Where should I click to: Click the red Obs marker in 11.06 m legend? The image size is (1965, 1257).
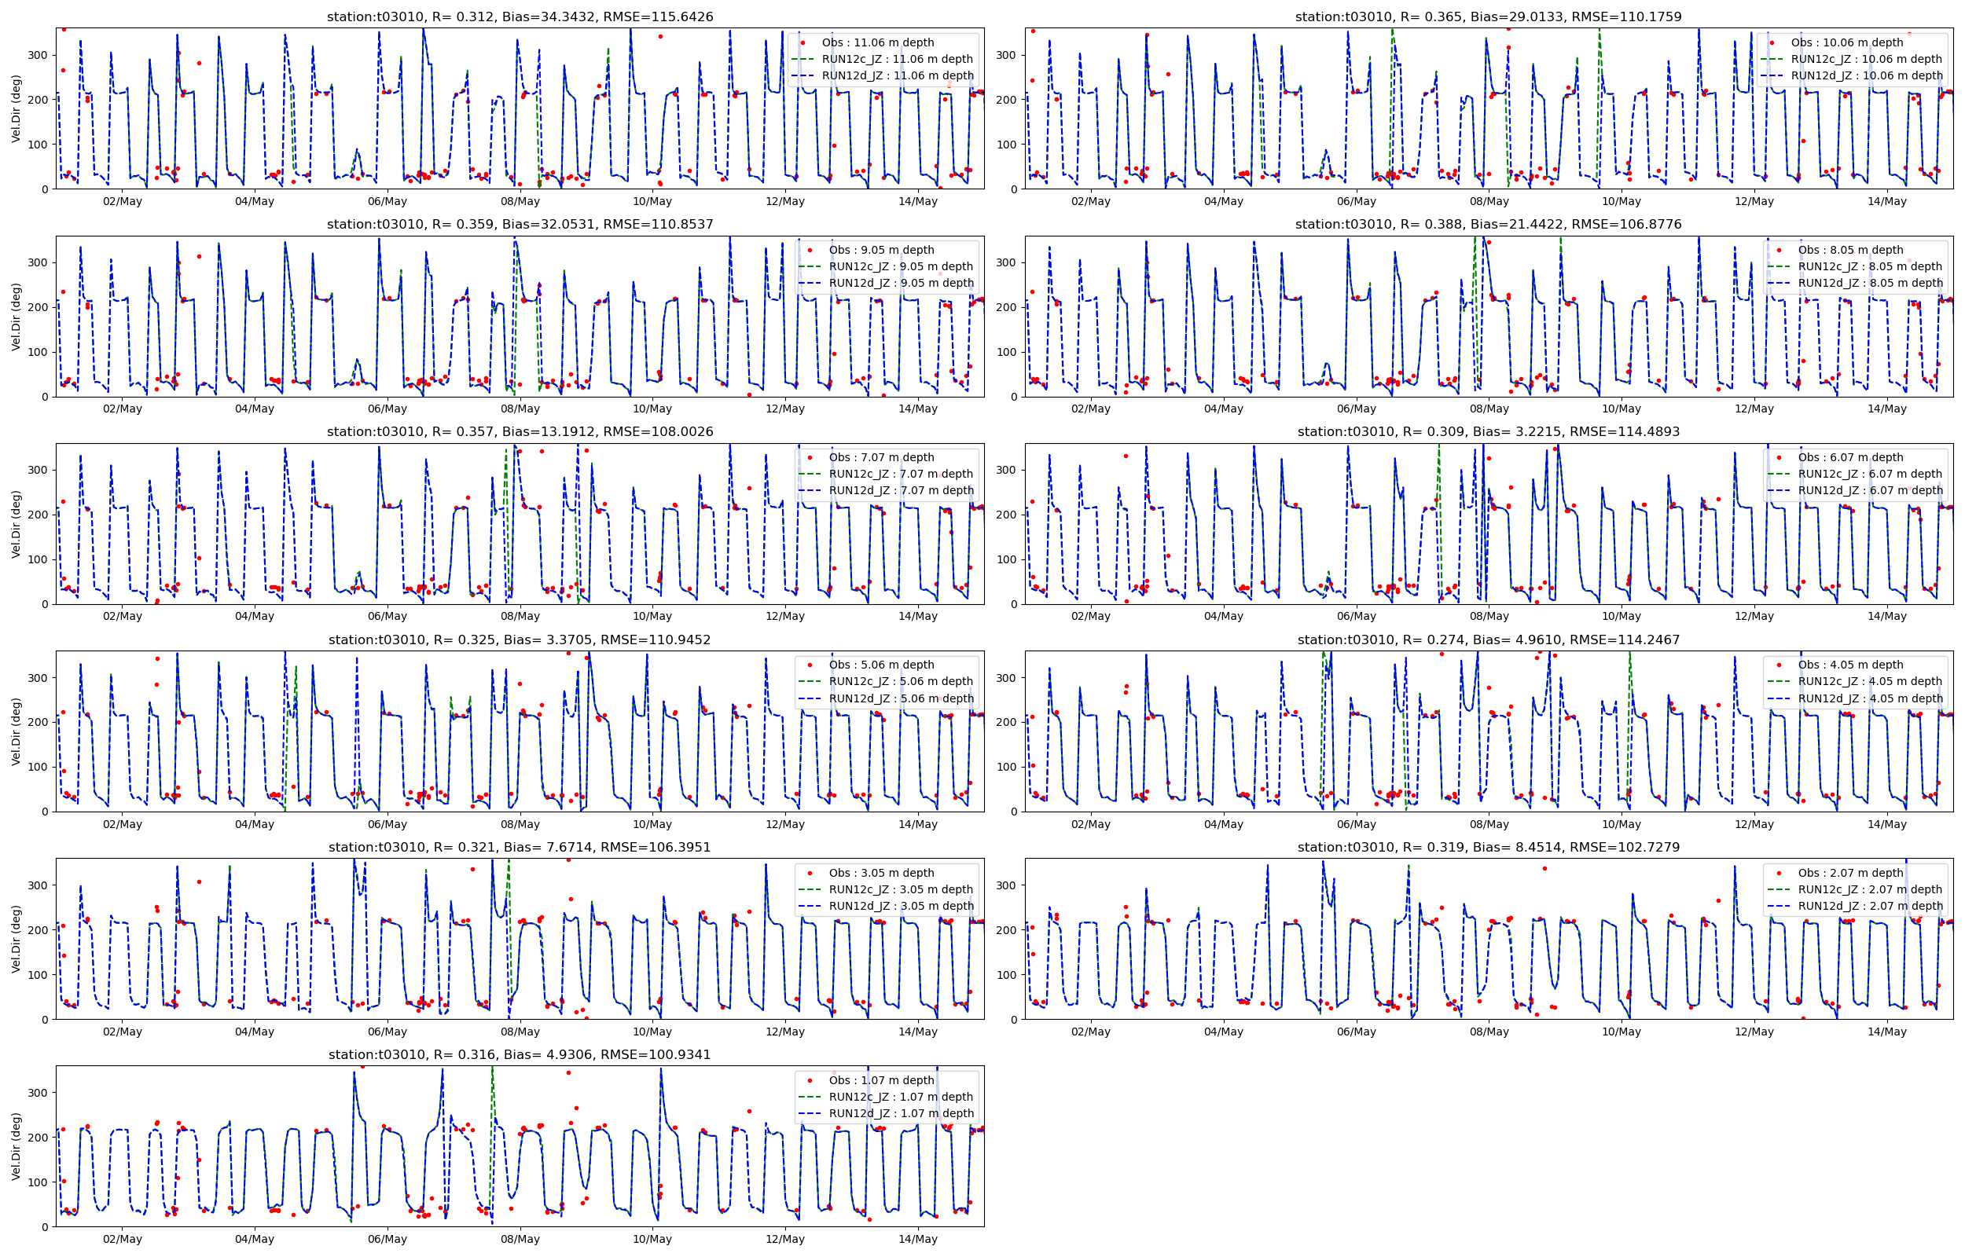803,42
